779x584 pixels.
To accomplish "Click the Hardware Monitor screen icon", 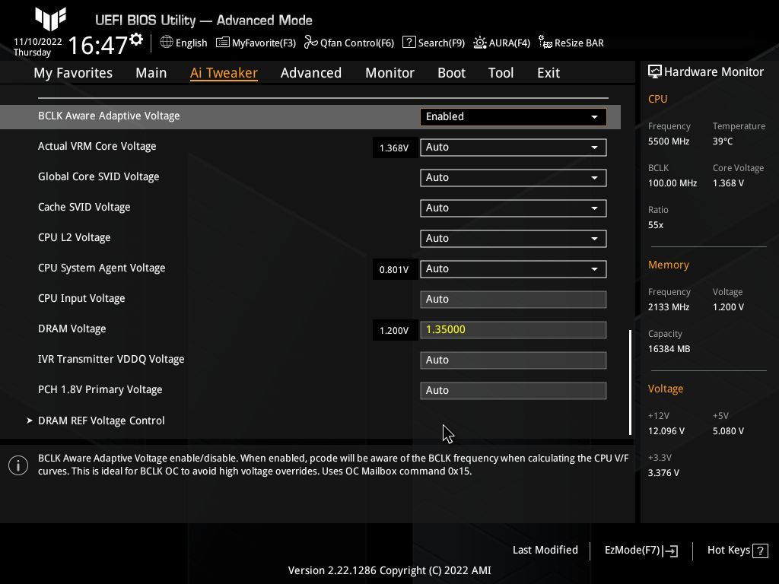I will click(655, 72).
